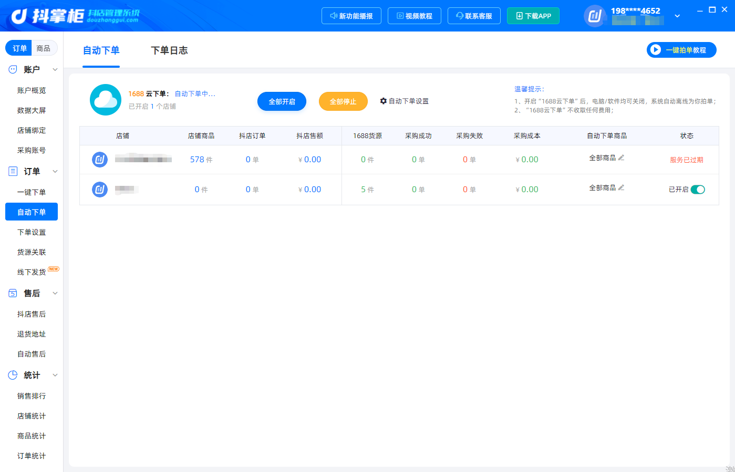The image size is (735, 472).
Task: Click the 售后 section return icon
Action: point(13,293)
